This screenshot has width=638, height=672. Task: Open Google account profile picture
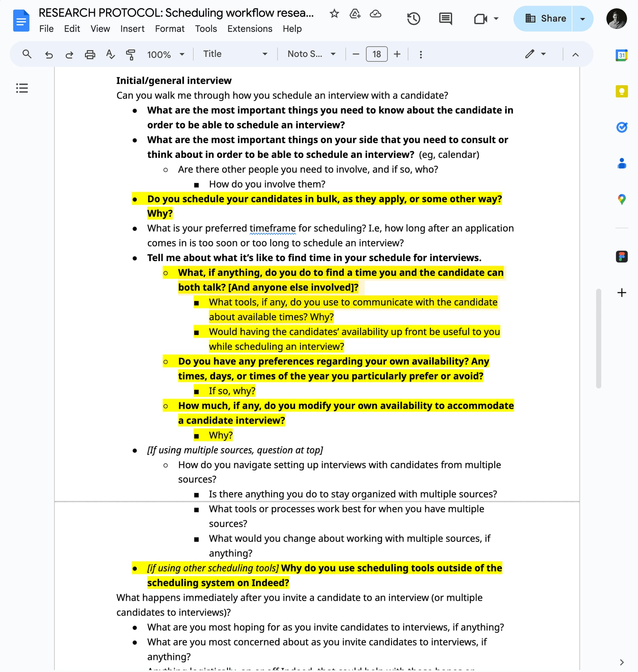[x=616, y=19]
